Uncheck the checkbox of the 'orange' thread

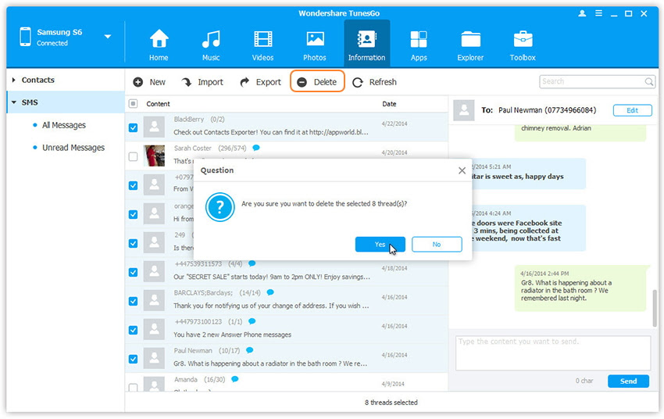click(x=133, y=214)
